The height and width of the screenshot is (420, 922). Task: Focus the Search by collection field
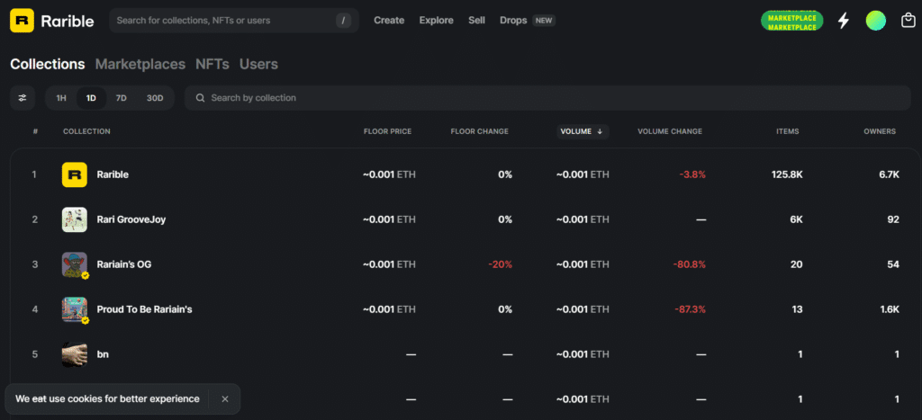tap(547, 98)
